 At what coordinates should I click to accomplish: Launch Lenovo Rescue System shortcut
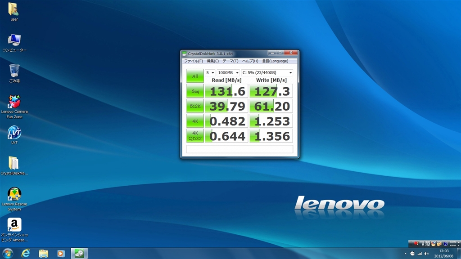14,199
